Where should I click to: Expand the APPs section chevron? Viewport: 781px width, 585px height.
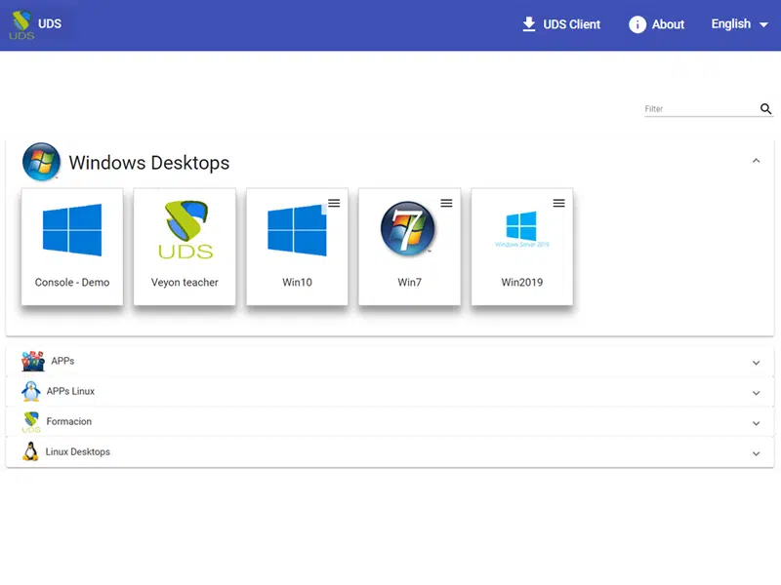pos(756,363)
